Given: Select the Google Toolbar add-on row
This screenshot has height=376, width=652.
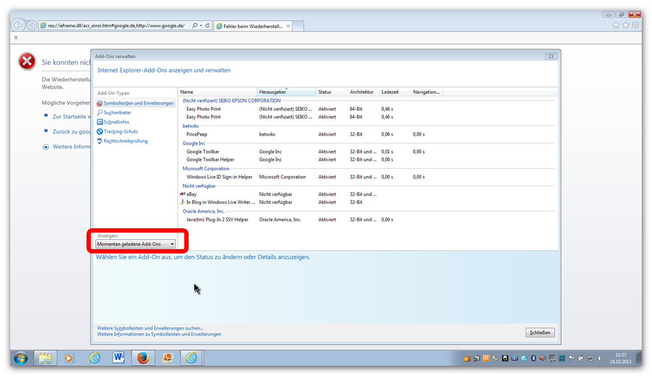Looking at the screenshot, I should [367, 152].
